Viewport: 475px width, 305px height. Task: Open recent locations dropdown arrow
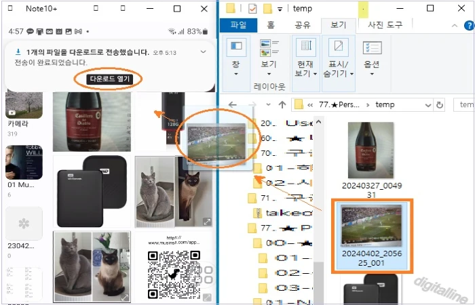[268, 104]
